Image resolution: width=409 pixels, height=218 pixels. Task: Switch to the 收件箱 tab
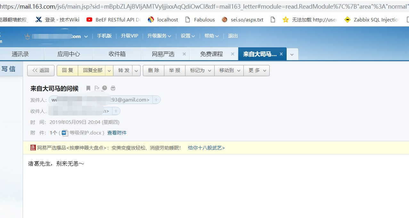[x=117, y=54]
